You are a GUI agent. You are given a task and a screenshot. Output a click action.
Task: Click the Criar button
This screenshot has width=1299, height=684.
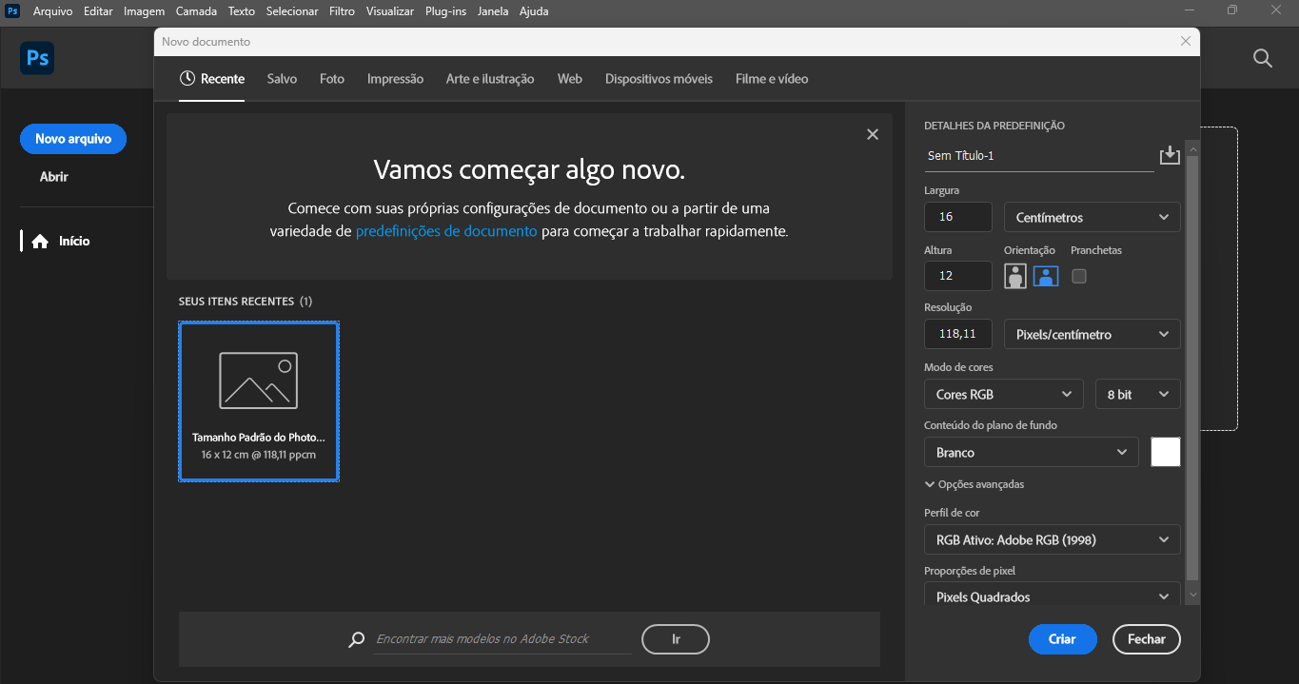coord(1062,639)
